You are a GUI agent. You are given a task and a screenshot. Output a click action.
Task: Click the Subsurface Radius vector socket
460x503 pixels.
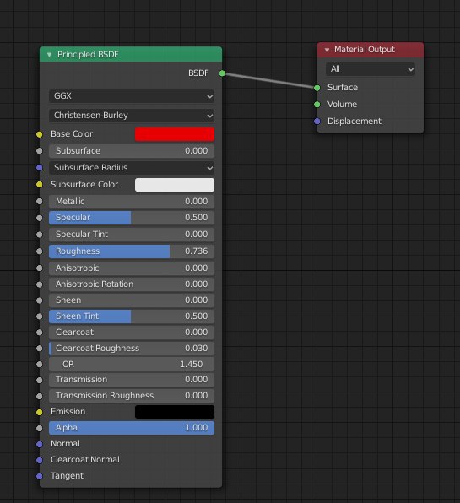(x=40, y=168)
